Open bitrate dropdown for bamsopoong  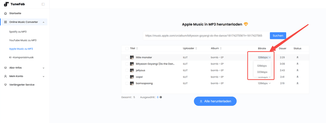[264, 84]
